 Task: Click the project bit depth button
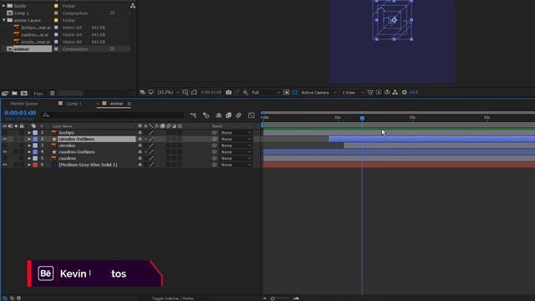pos(38,93)
